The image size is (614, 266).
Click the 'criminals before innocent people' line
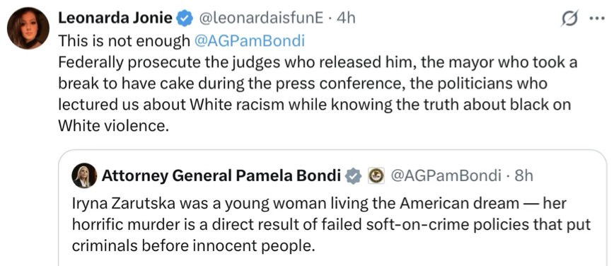194,246
